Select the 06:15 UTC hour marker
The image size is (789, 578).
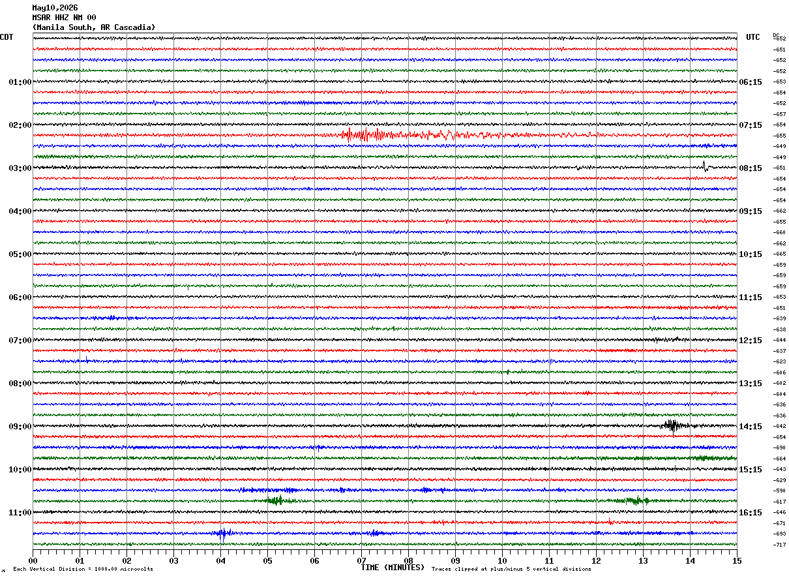751,82
